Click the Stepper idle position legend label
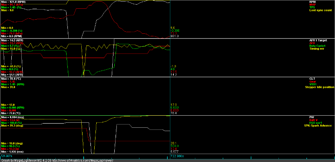The height and width of the screenshot is (162, 335). tap(320, 87)
